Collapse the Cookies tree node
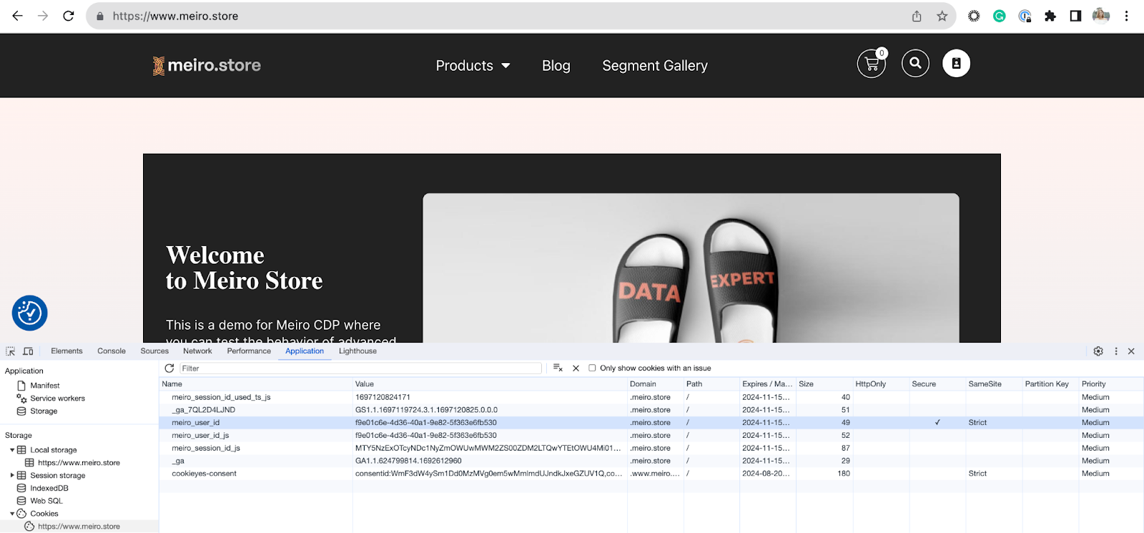Screen dimensions: 1144x533 tap(12, 514)
